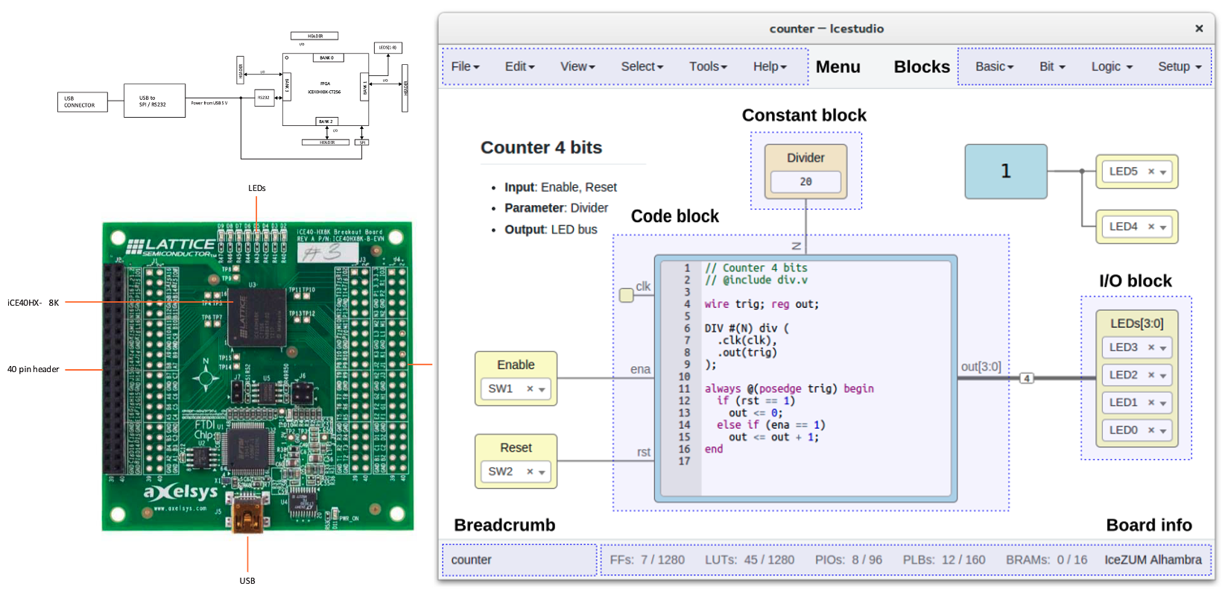1228x589 pixels.
Task: Clear the LED3 pin with its x
Action: pyautogui.click(x=1151, y=347)
